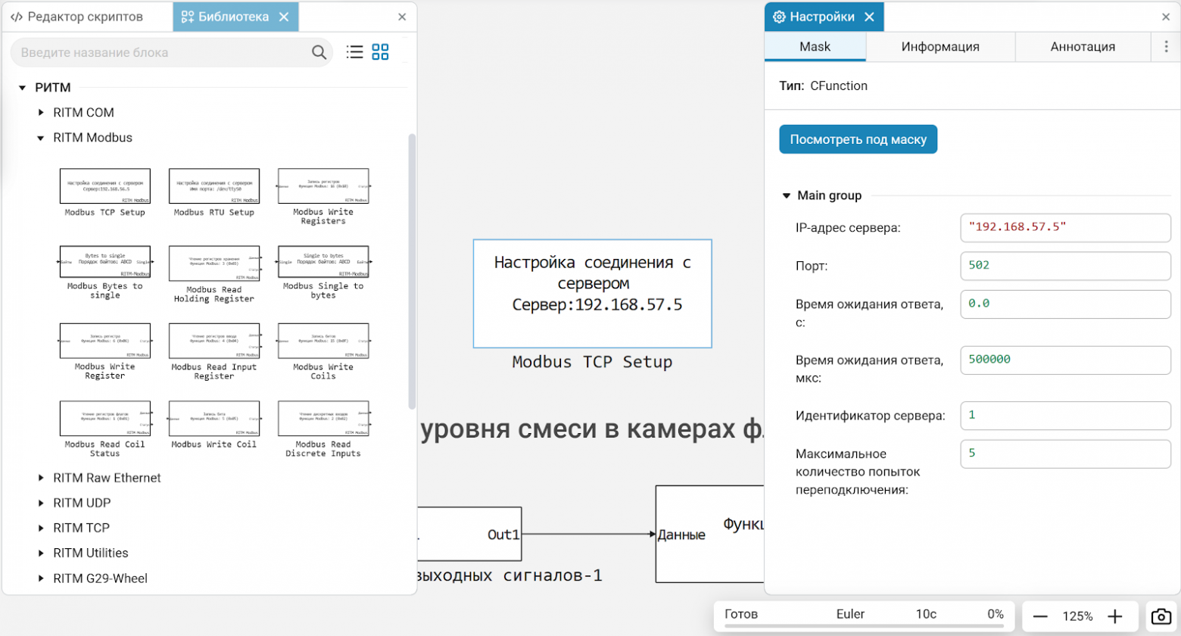Image resolution: width=1181 pixels, height=636 pixels.
Task: Switch to the Информация tab
Action: [x=940, y=46]
